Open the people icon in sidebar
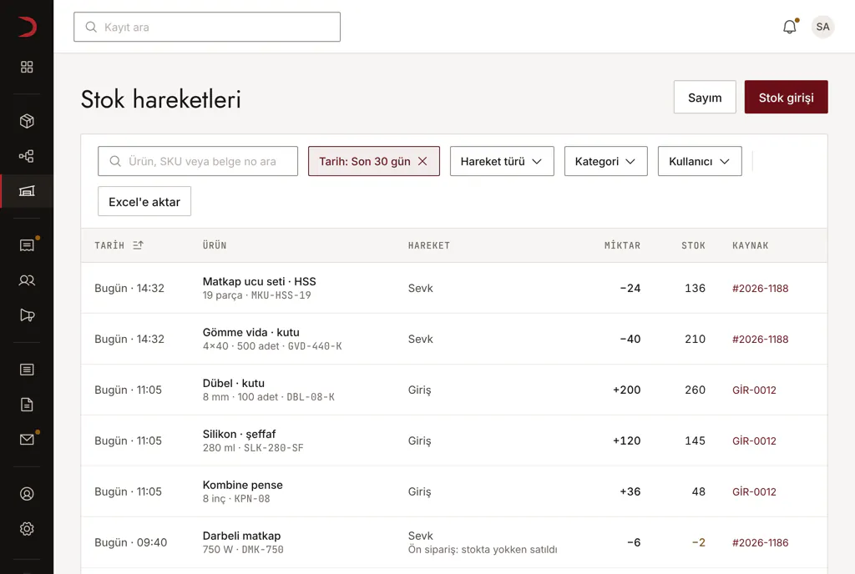Screen dimensions: 855x574 tap(27, 280)
